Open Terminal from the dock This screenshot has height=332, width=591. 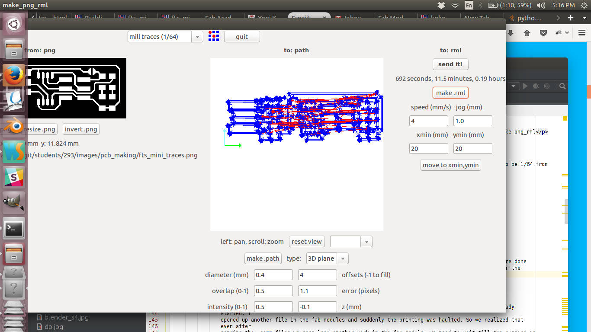tap(14, 229)
